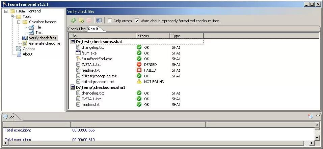
Task: Sort by the Status column header
Action: [x=153, y=36]
